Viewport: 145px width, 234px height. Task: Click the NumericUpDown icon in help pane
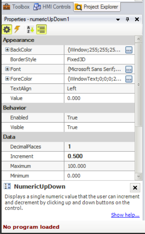coord(7,186)
